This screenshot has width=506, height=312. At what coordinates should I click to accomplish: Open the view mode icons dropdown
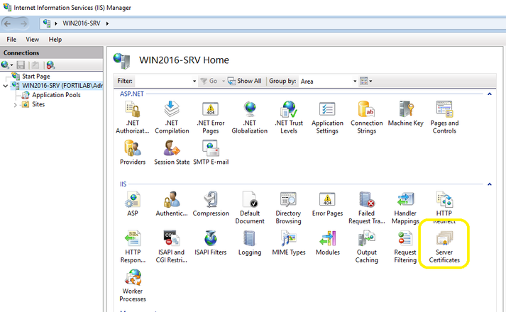pos(366,81)
